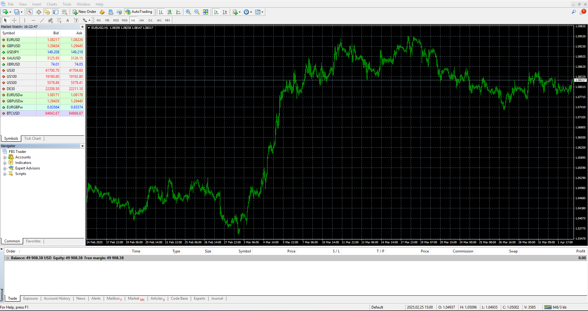Open the Charts menu
Image resolution: width=588 pixels, height=311 pixels.
point(52,4)
